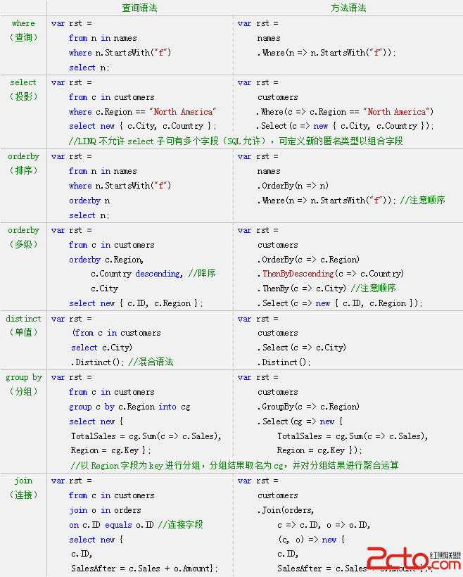Click the '.Select(c => c.City)' line
The image size is (463, 577).
(x=302, y=348)
